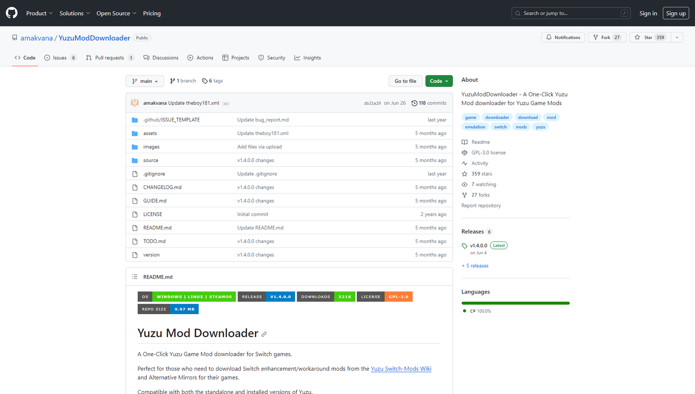Open the Yuzu Switch-Mods Wiki link

(x=401, y=369)
